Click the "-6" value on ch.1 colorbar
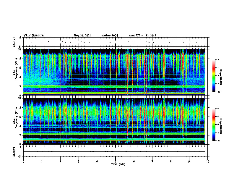This screenshot has width=234, height=181. pos(218,59)
